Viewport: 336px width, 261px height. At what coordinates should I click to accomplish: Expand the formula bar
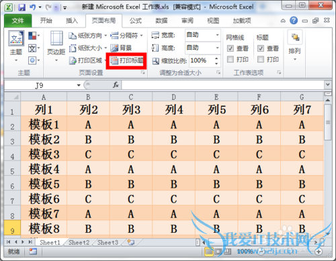click(328, 85)
